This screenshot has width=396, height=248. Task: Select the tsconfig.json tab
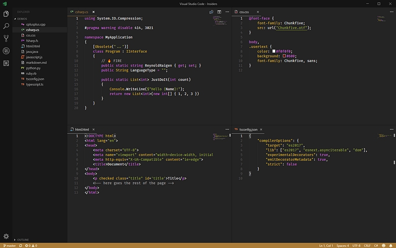[x=249, y=129]
